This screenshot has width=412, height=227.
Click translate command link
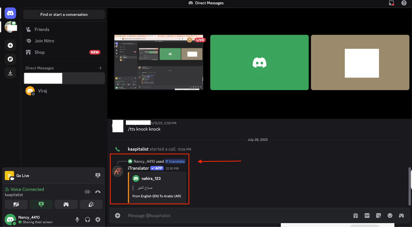pyautogui.click(x=175, y=162)
